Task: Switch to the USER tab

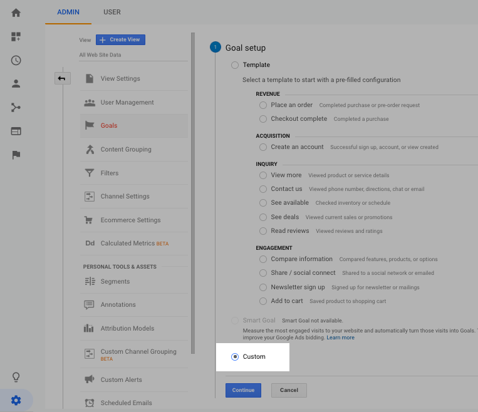Action: pos(112,12)
